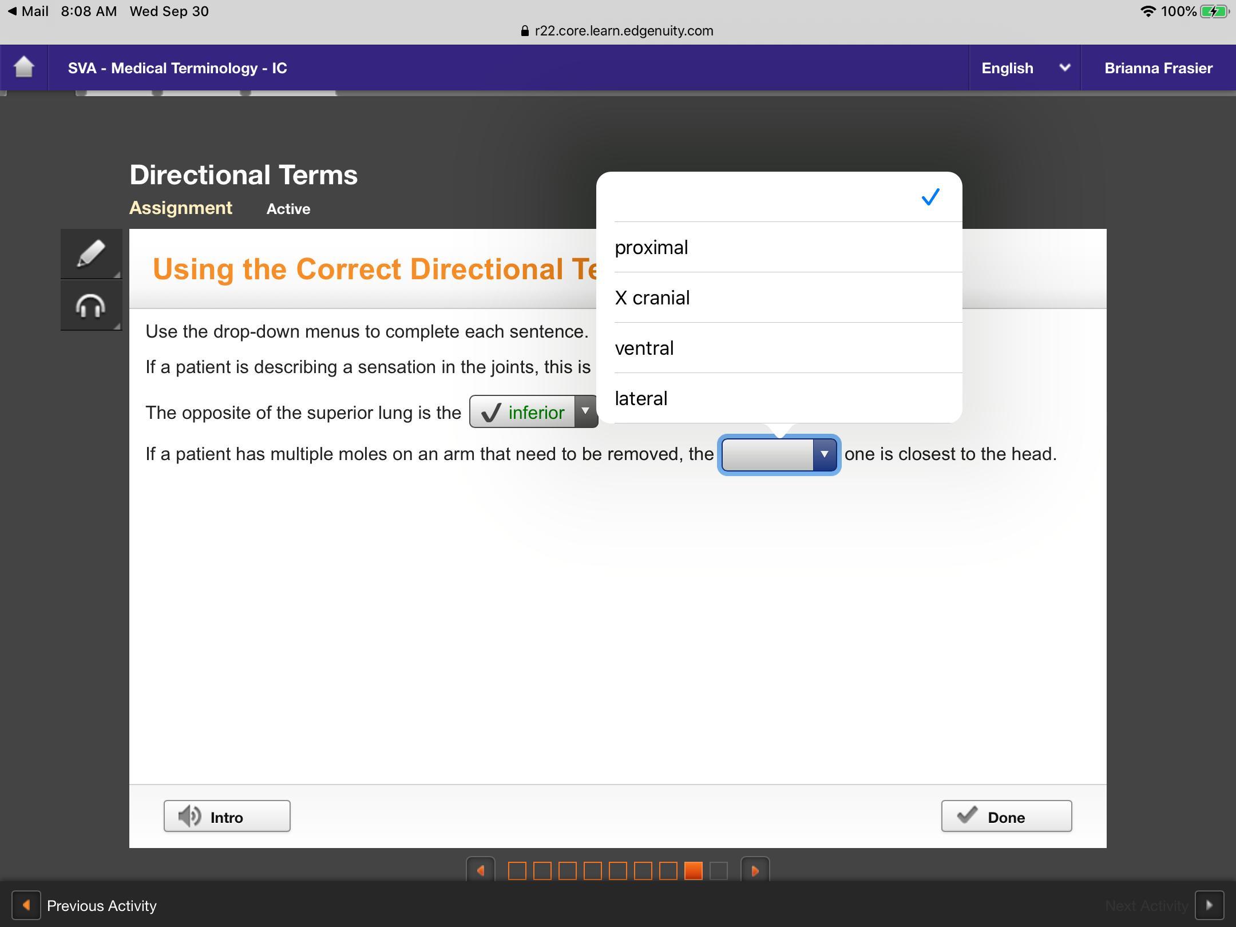Tap the Mail back arrow in status bar
The width and height of the screenshot is (1236, 927).
point(13,11)
